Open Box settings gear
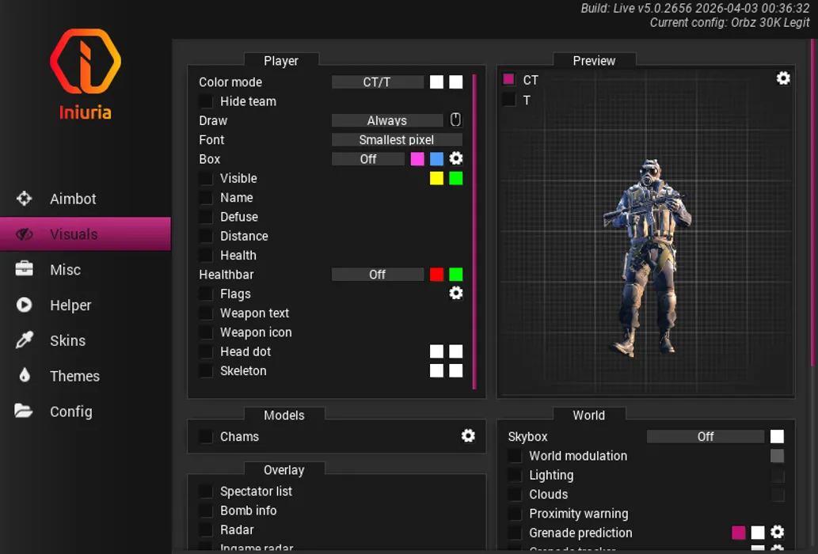818x554 pixels. click(456, 158)
